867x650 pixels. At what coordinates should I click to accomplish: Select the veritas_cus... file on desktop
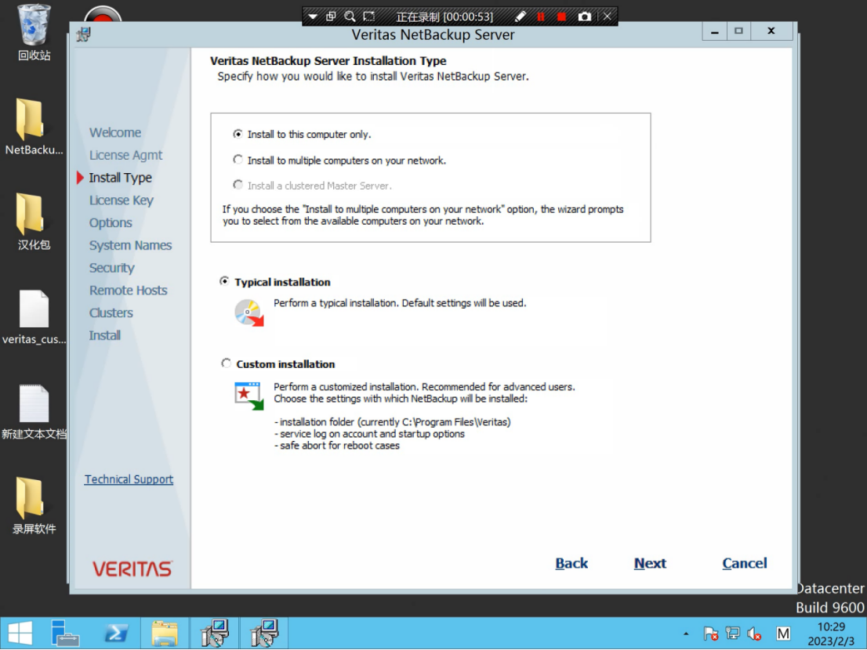[x=34, y=317]
